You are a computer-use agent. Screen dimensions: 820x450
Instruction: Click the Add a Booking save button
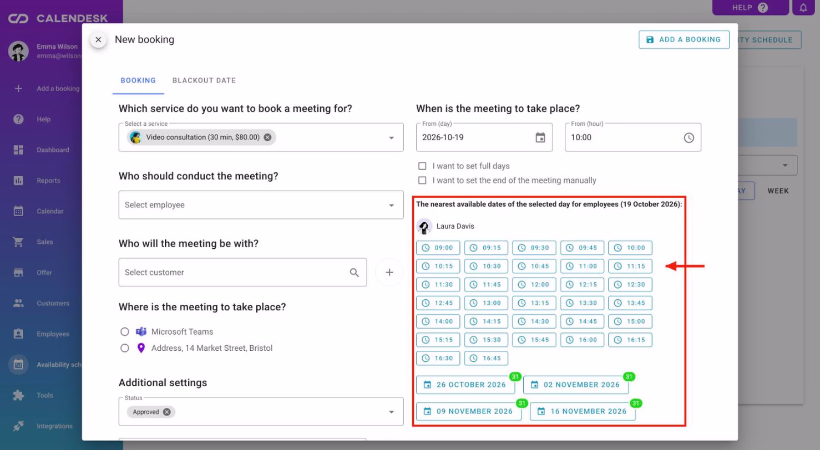click(684, 39)
